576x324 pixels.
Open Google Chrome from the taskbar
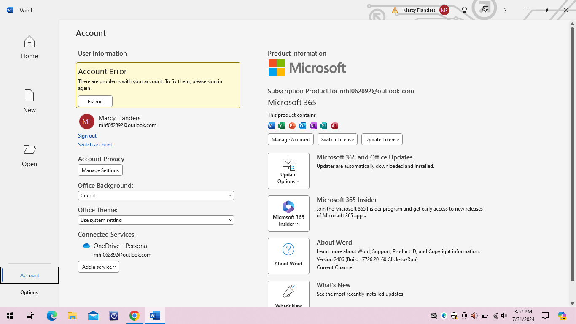pyautogui.click(x=134, y=316)
